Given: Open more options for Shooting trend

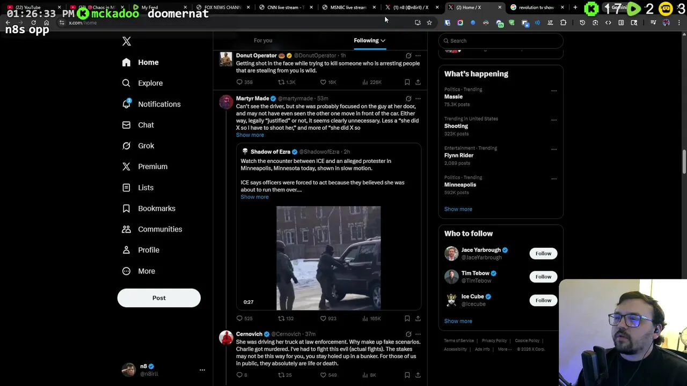Looking at the screenshot, I should 554,120.
